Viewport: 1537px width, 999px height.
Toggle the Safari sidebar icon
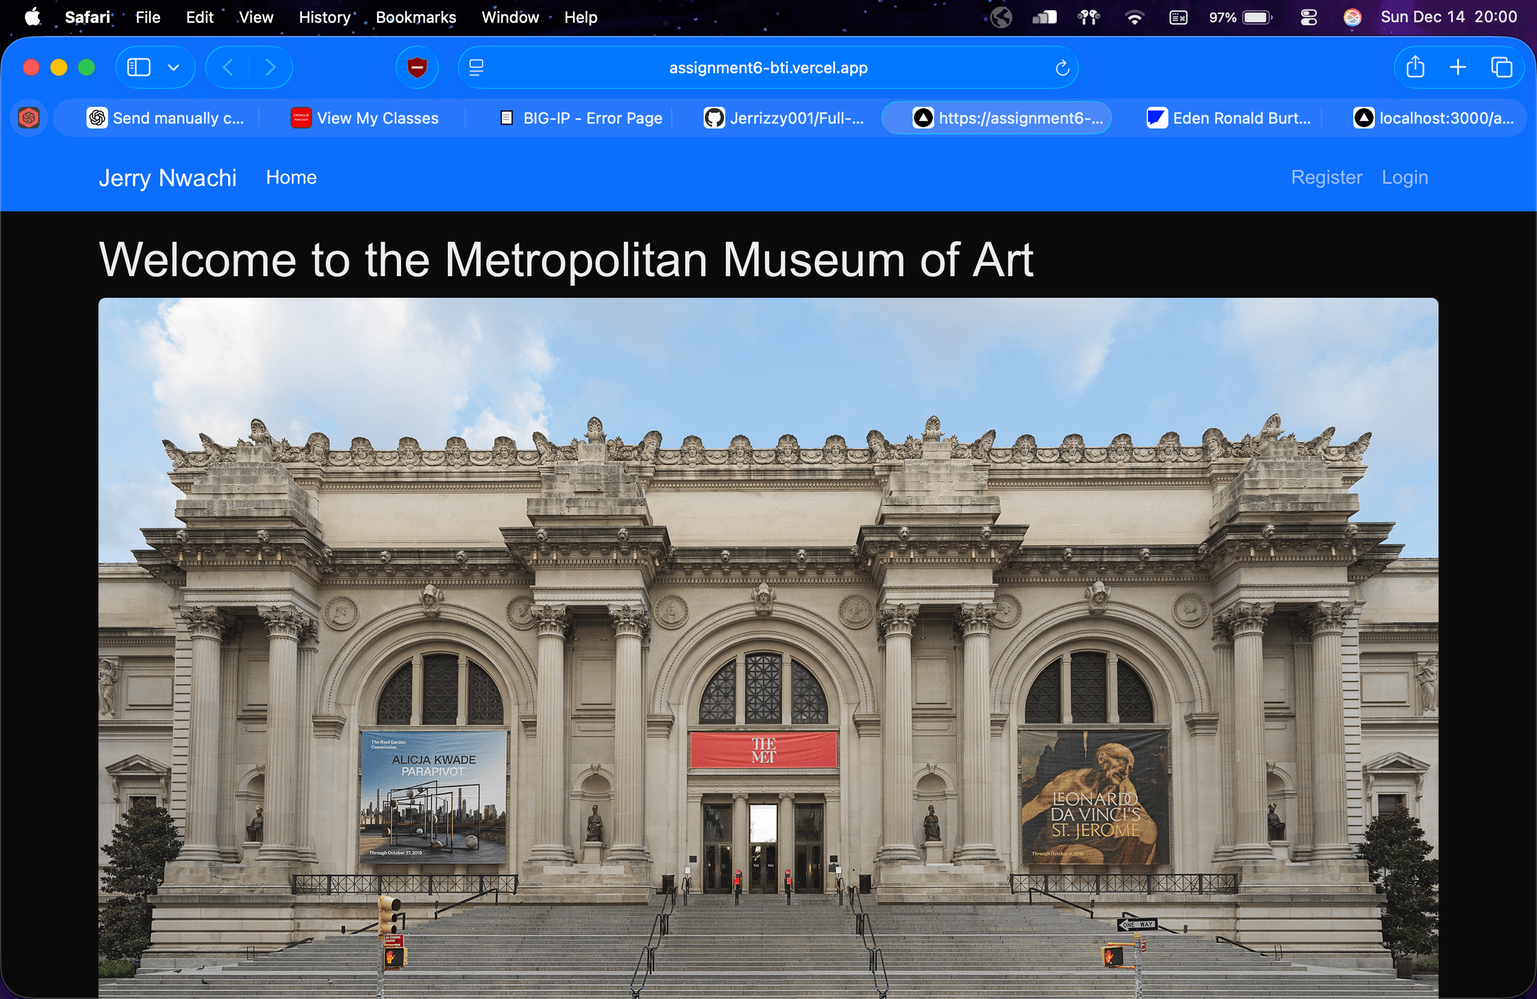139,67
